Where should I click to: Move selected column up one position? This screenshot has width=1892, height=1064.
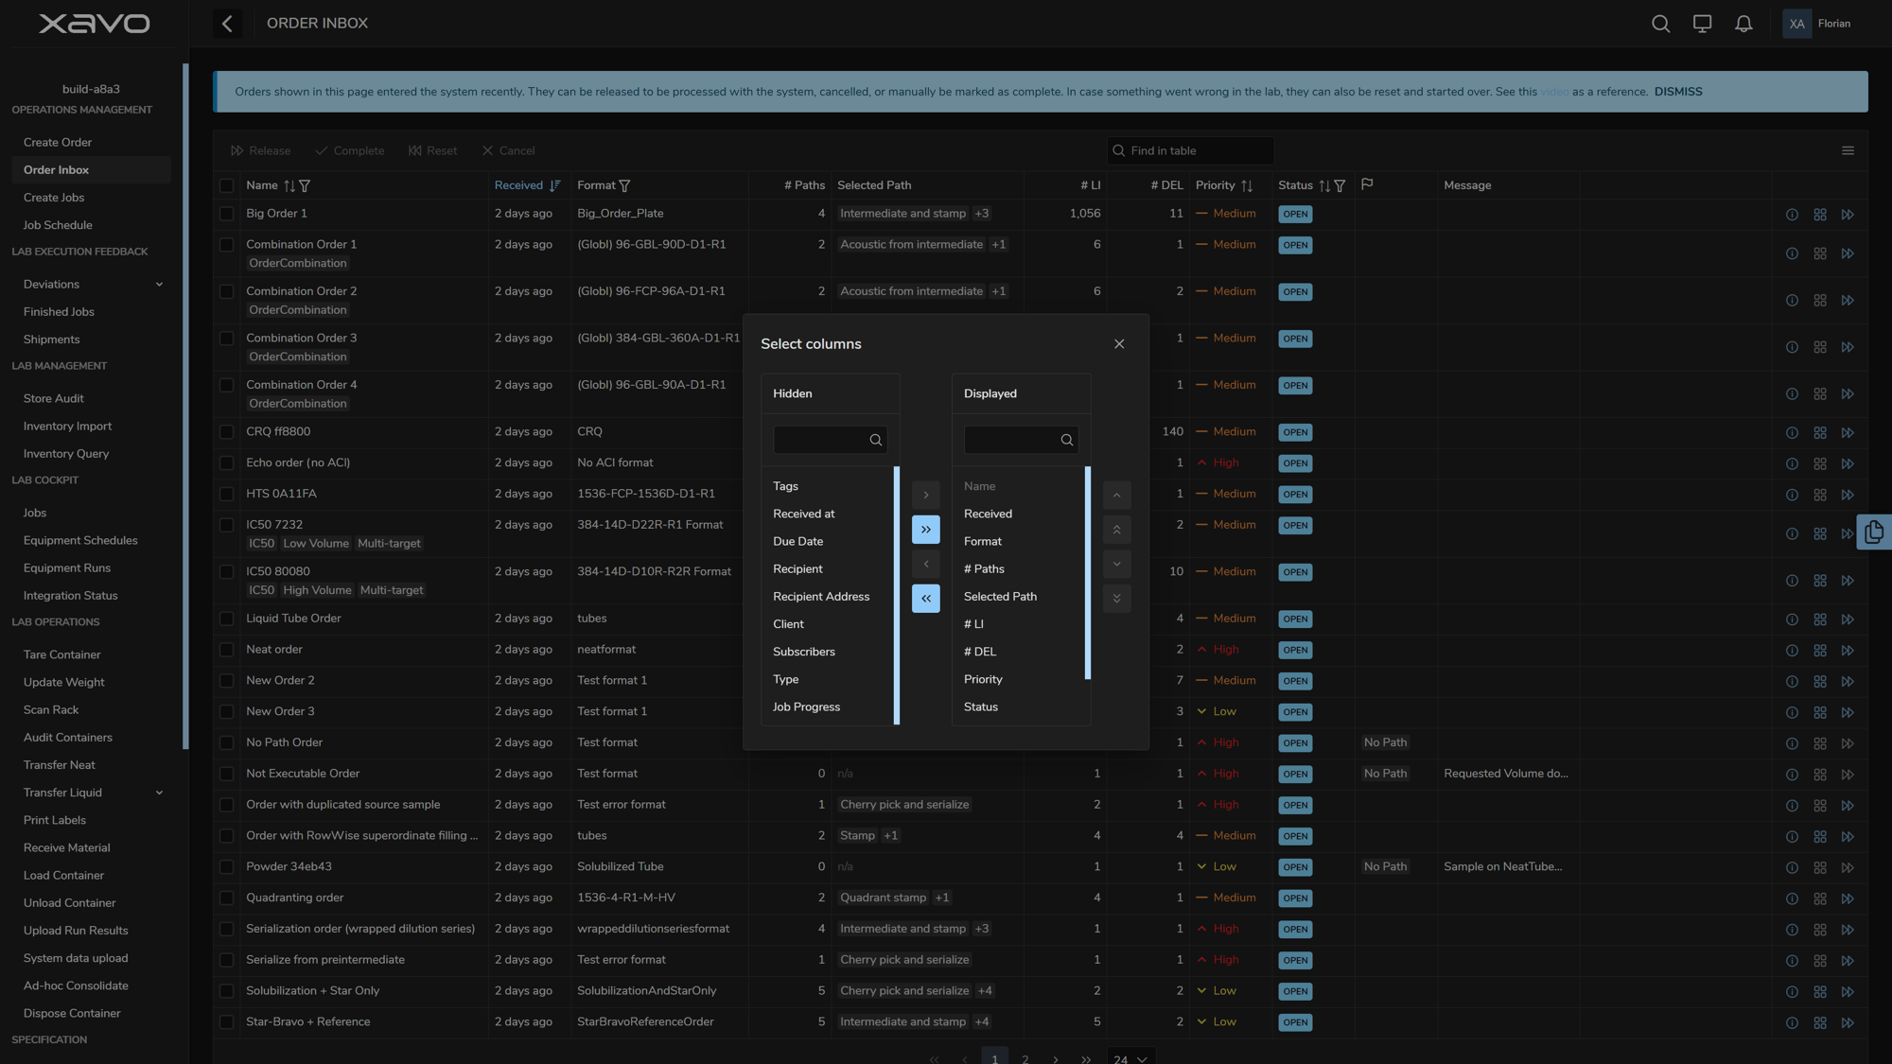(1116, 495)
